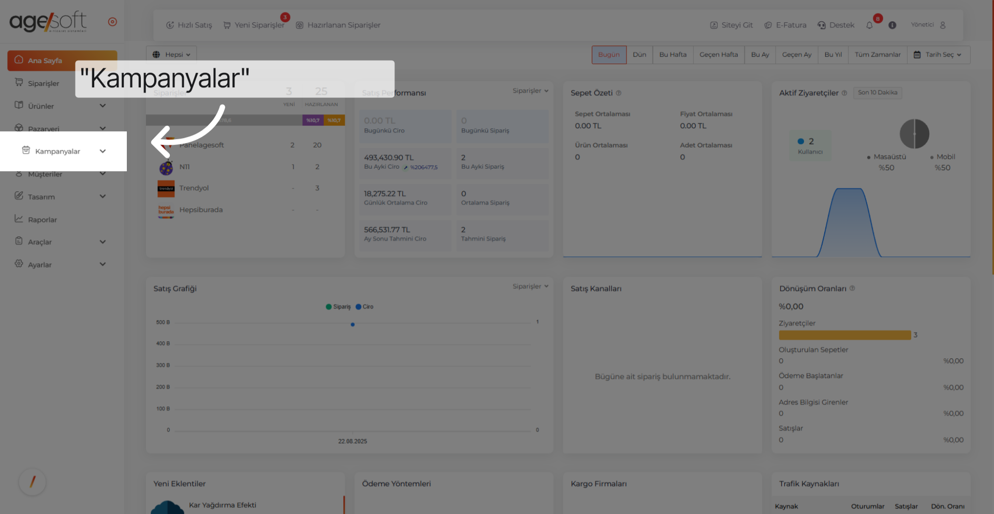Click the Aktif Ziyaretçiler help icon
994x514 pixels.
pos(844,93)
